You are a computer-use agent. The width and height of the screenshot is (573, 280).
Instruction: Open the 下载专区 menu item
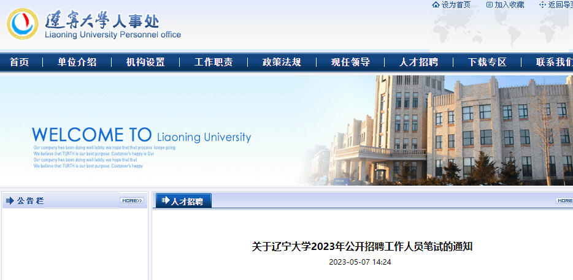point(487,62)
